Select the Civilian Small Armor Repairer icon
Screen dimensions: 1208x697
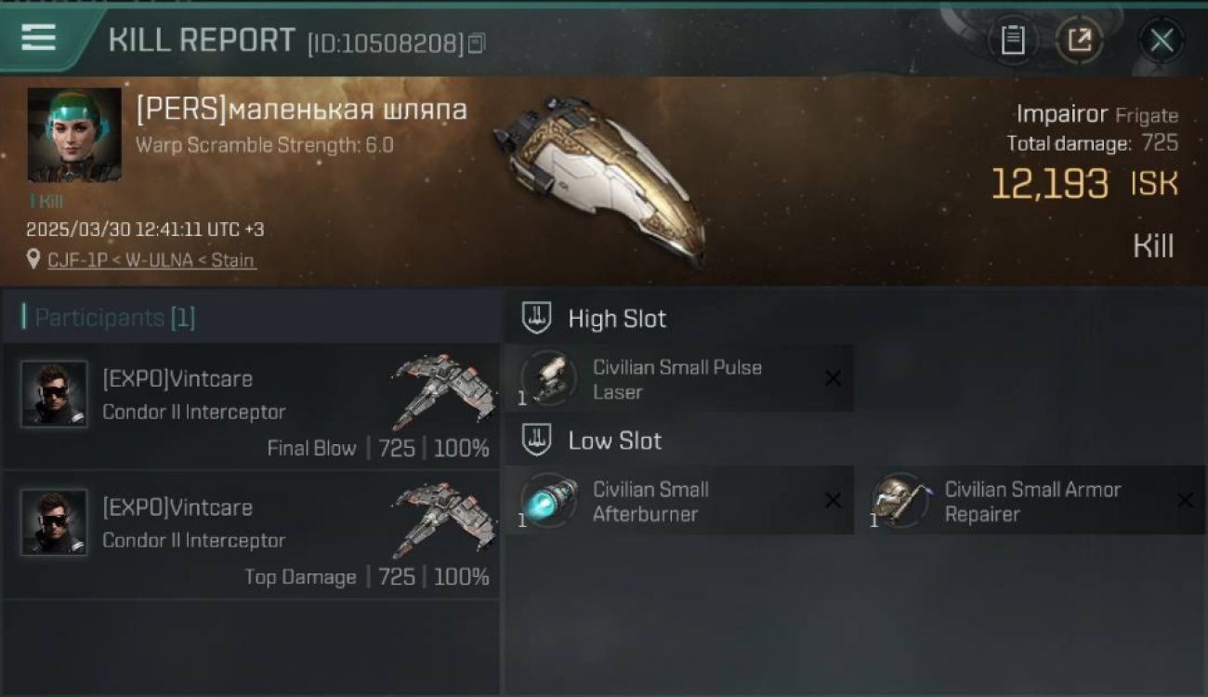pos(900,500)
